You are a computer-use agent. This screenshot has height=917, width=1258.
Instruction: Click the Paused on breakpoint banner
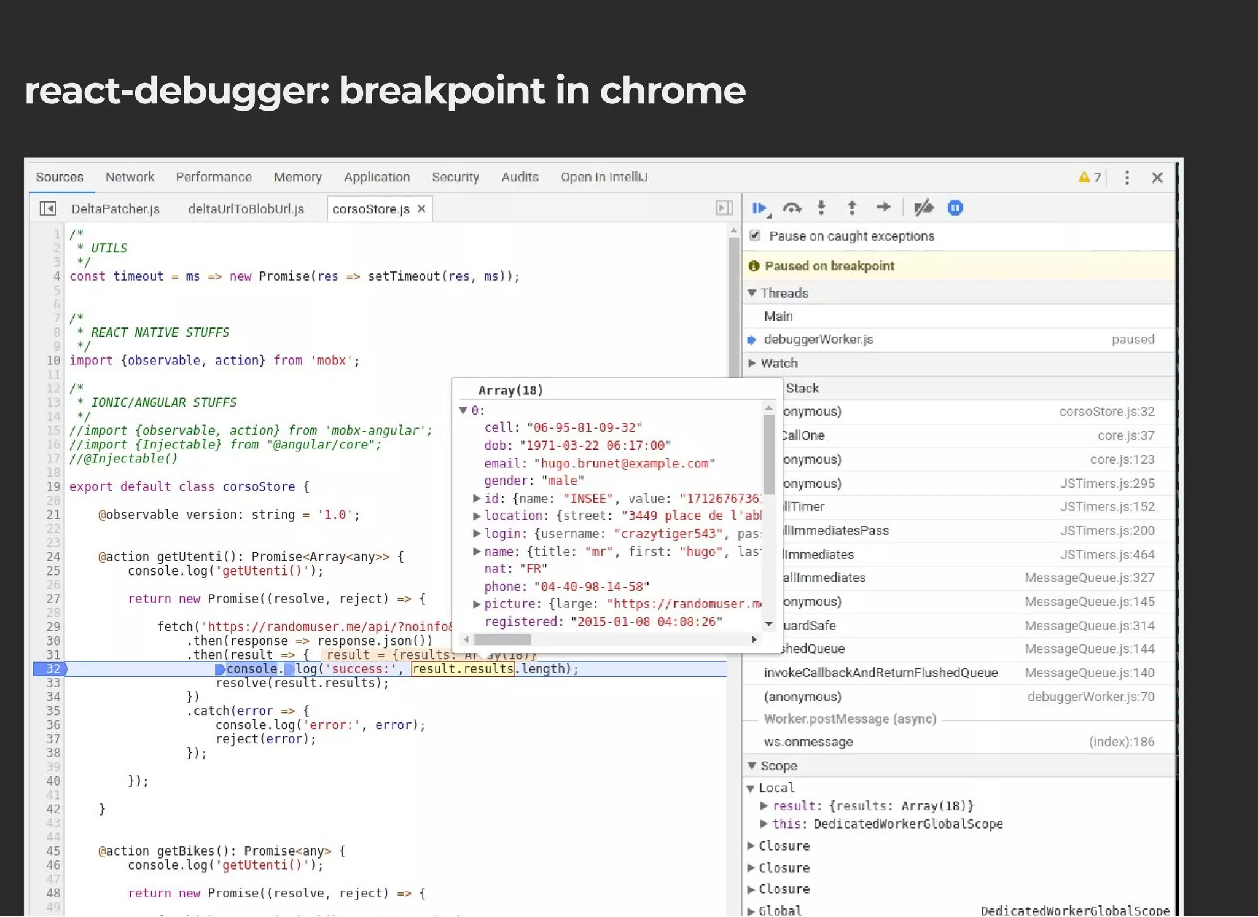pyautogui.click(x=959, y=266)
